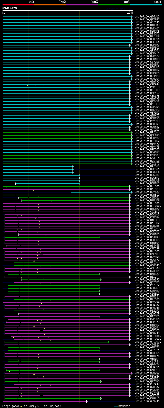
Task: Select hit label UniRef100_Q8VZR2
Action: point(147,113)
